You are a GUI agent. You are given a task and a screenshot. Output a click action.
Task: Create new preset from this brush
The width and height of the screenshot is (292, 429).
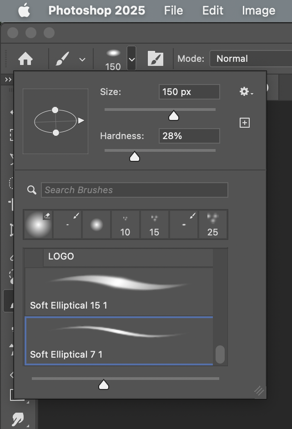click(245, 123)
